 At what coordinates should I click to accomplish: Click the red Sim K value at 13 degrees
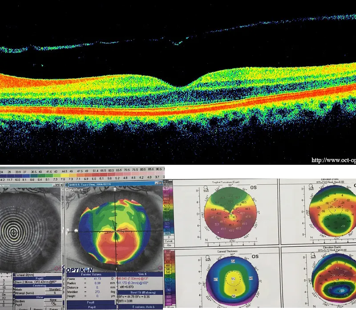click(132, 279)
